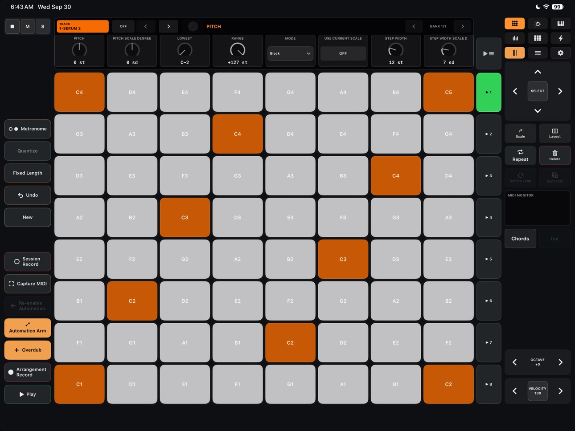Launch scene 8
575x431 pixels.
pos(489,384)
